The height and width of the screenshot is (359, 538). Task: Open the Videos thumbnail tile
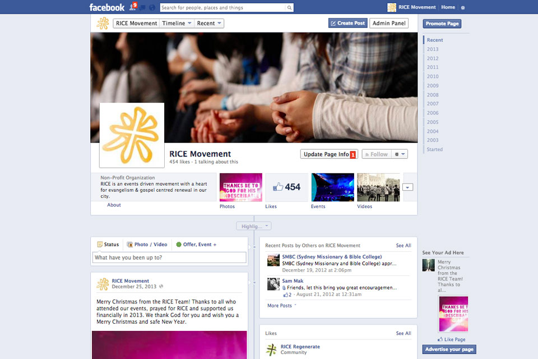(378, 187)
